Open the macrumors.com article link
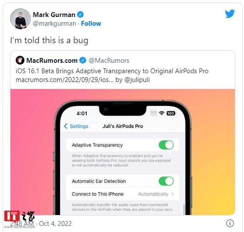Image resolution: width=244 pixels, height=232 pixels. coord(65,80)
